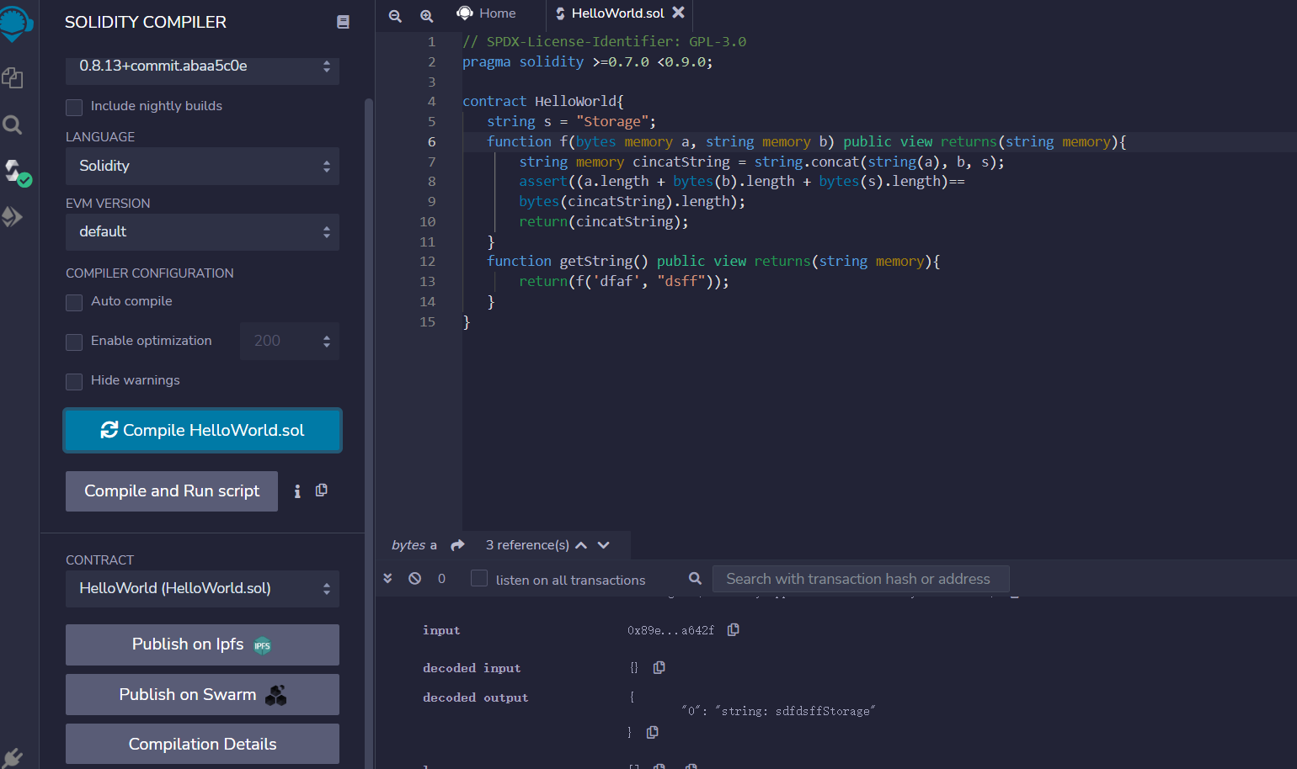The width and height of the screenshot is (1297, 769).
Task: Check Hide warnings option
Action: 74,381
